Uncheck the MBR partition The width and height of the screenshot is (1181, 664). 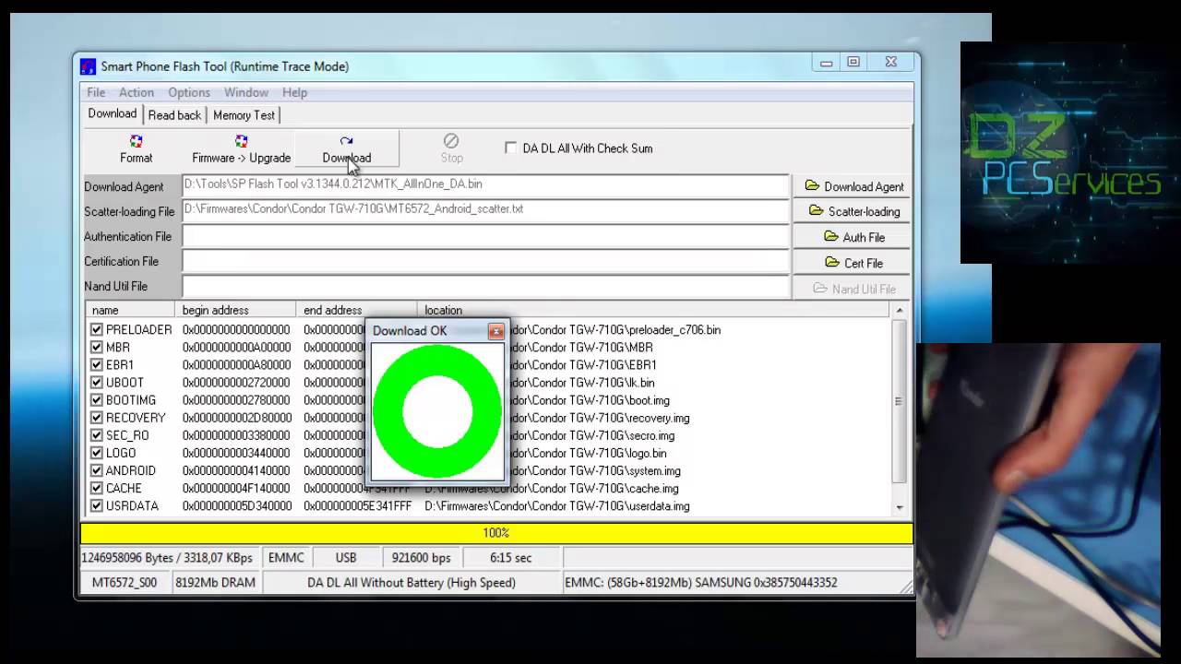(97, 347)
